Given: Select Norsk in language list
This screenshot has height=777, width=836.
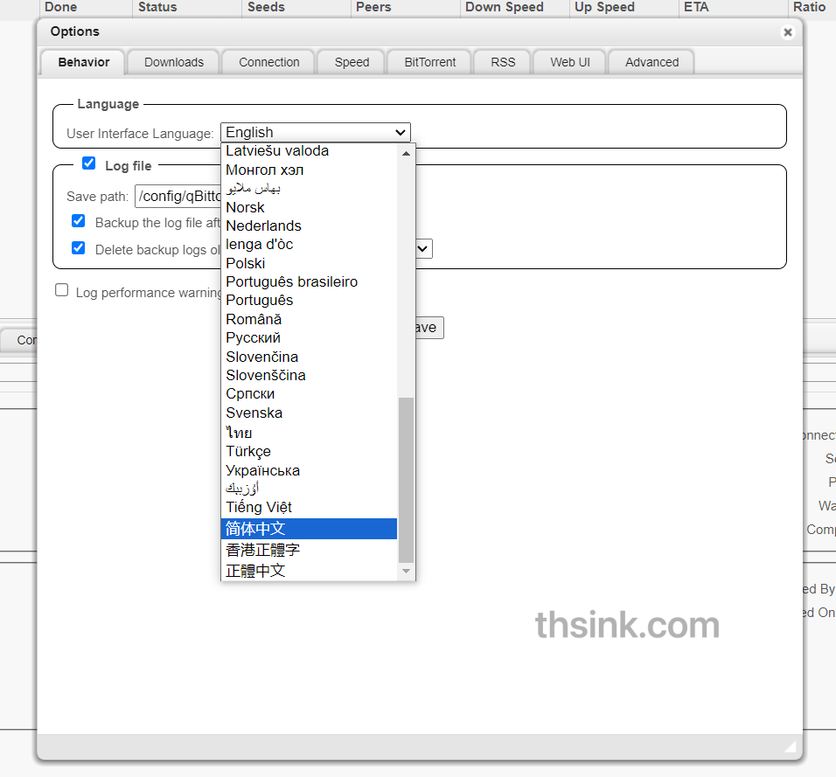Looking at the screenshot, I should 309,207.
